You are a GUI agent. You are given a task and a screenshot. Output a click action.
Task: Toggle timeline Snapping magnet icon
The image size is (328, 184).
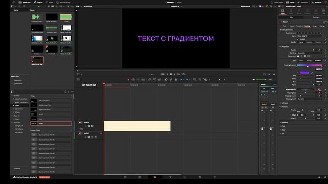(x=166, y=80)
